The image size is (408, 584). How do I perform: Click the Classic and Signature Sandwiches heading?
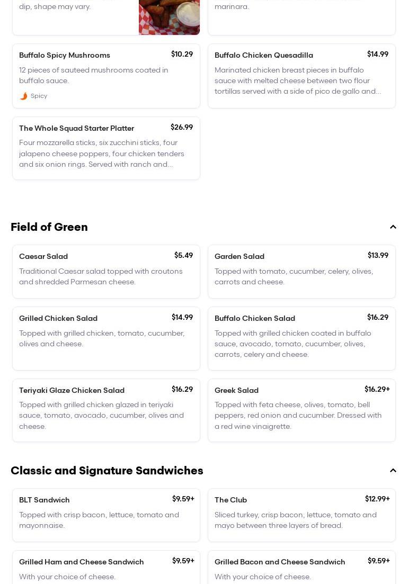(x=107, y=471)
